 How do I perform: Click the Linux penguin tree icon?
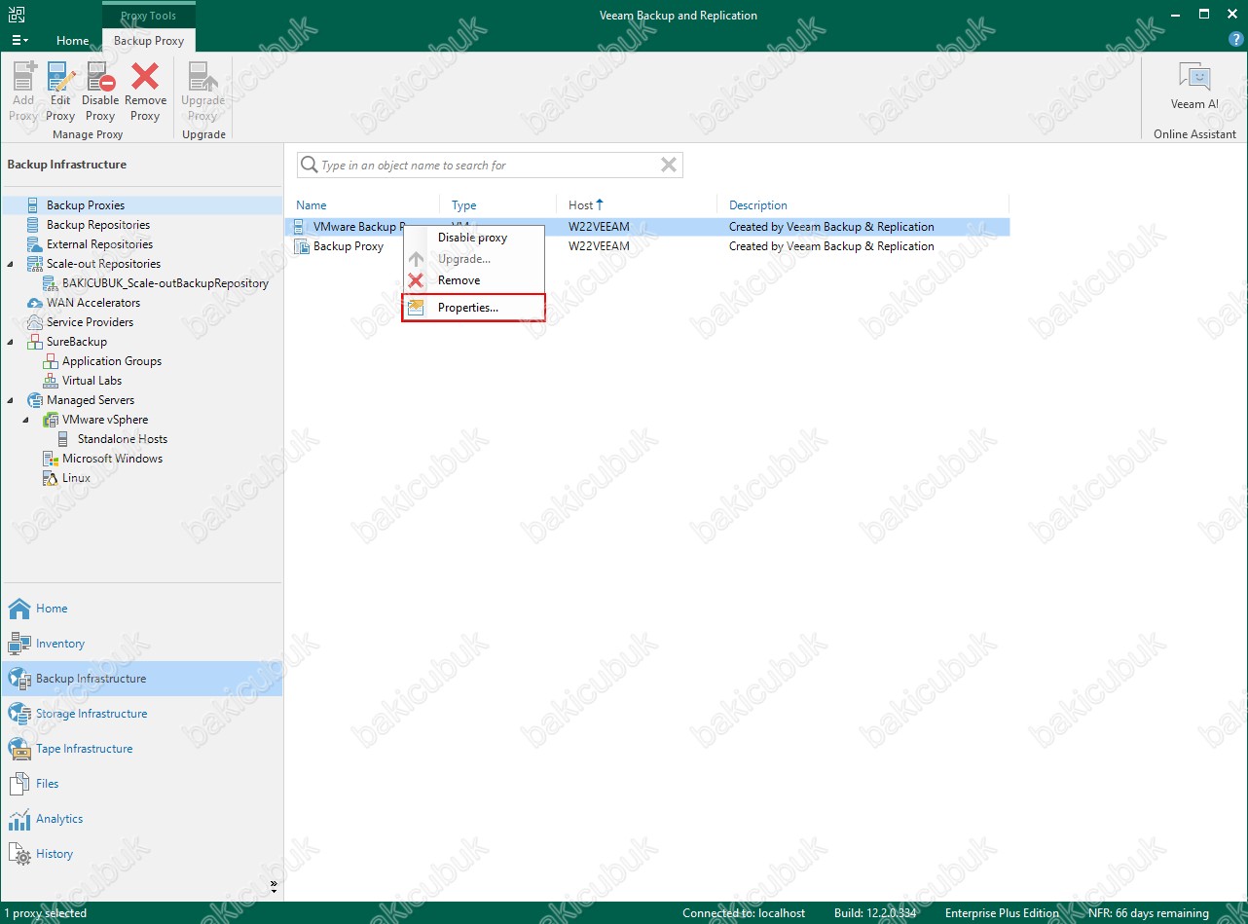coord(52,478)
